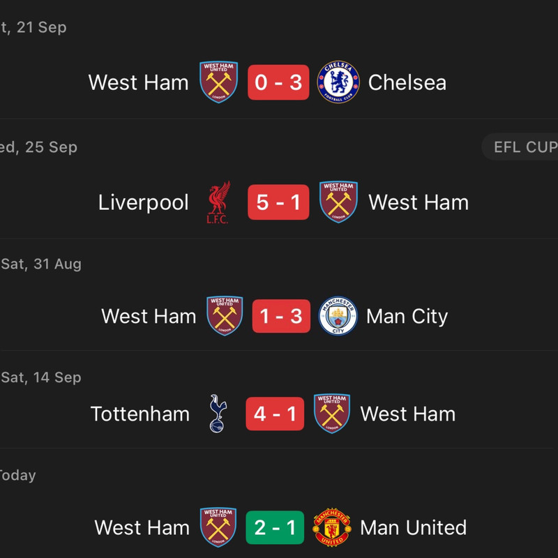Tap the Manchester City crest
Image resolution: width=558 pixels, height=558 pixels.
[338, 316]
